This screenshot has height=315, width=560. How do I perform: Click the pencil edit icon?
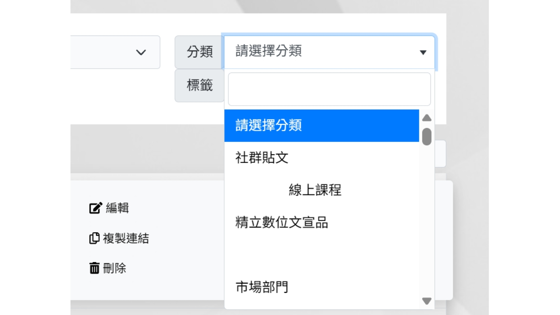[96, 208]
